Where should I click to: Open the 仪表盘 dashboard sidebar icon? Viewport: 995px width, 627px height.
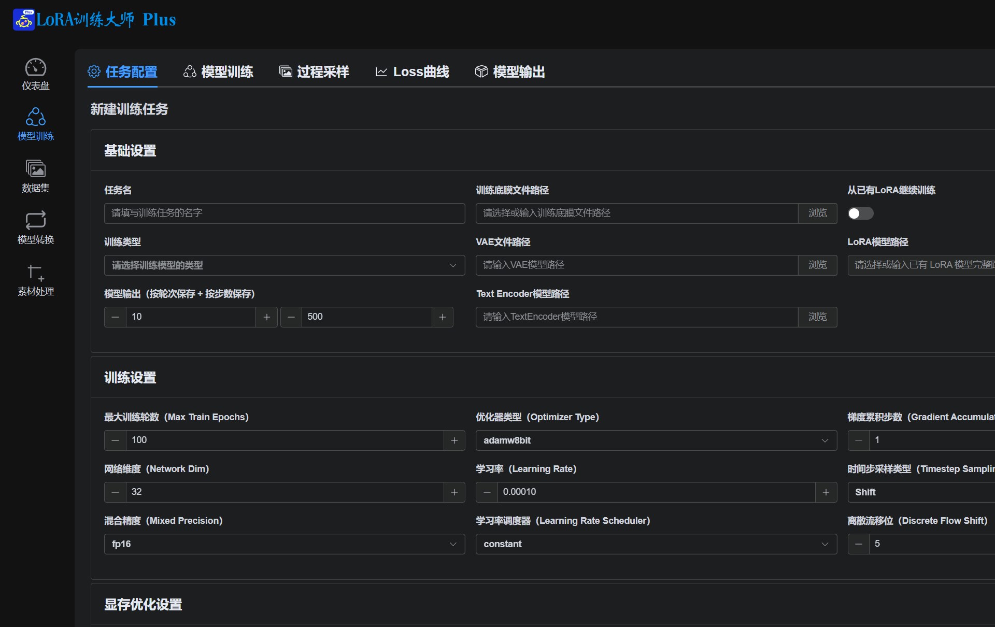[36, 75]
